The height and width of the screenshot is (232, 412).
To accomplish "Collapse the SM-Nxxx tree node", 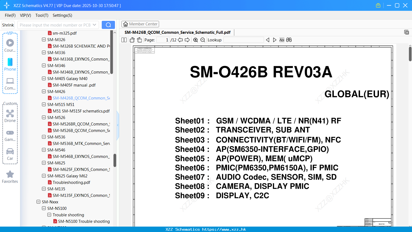I will pos(38,202).
